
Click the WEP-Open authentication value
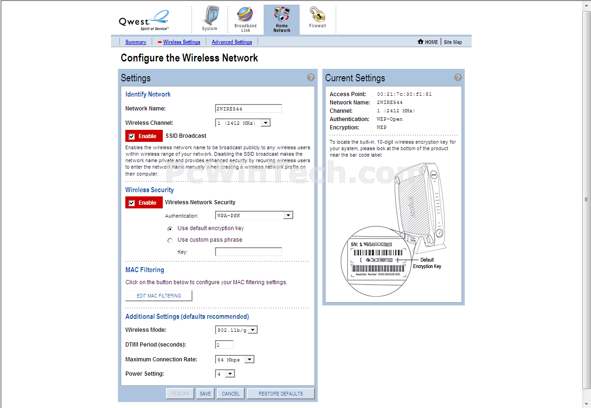390,119
